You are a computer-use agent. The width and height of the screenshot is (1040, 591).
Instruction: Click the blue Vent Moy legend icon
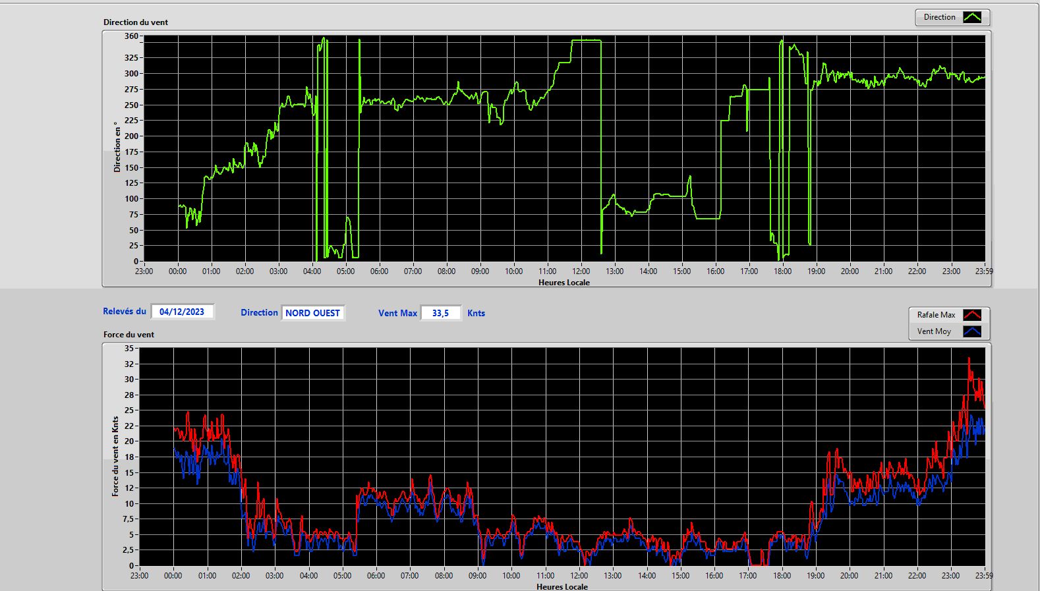click(972, 331)
